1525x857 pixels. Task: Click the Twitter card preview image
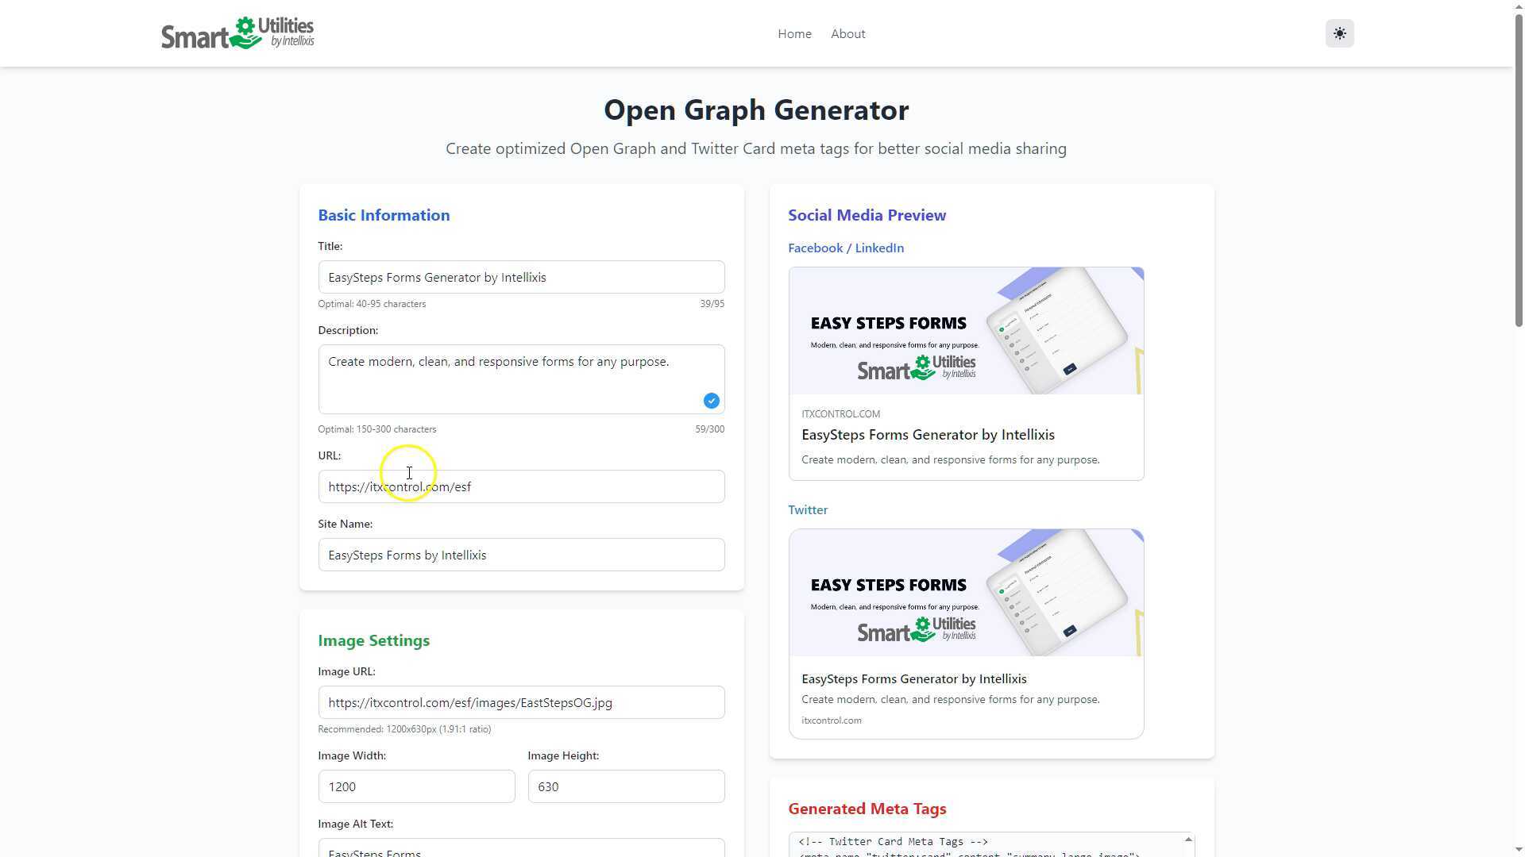[966, 592]
